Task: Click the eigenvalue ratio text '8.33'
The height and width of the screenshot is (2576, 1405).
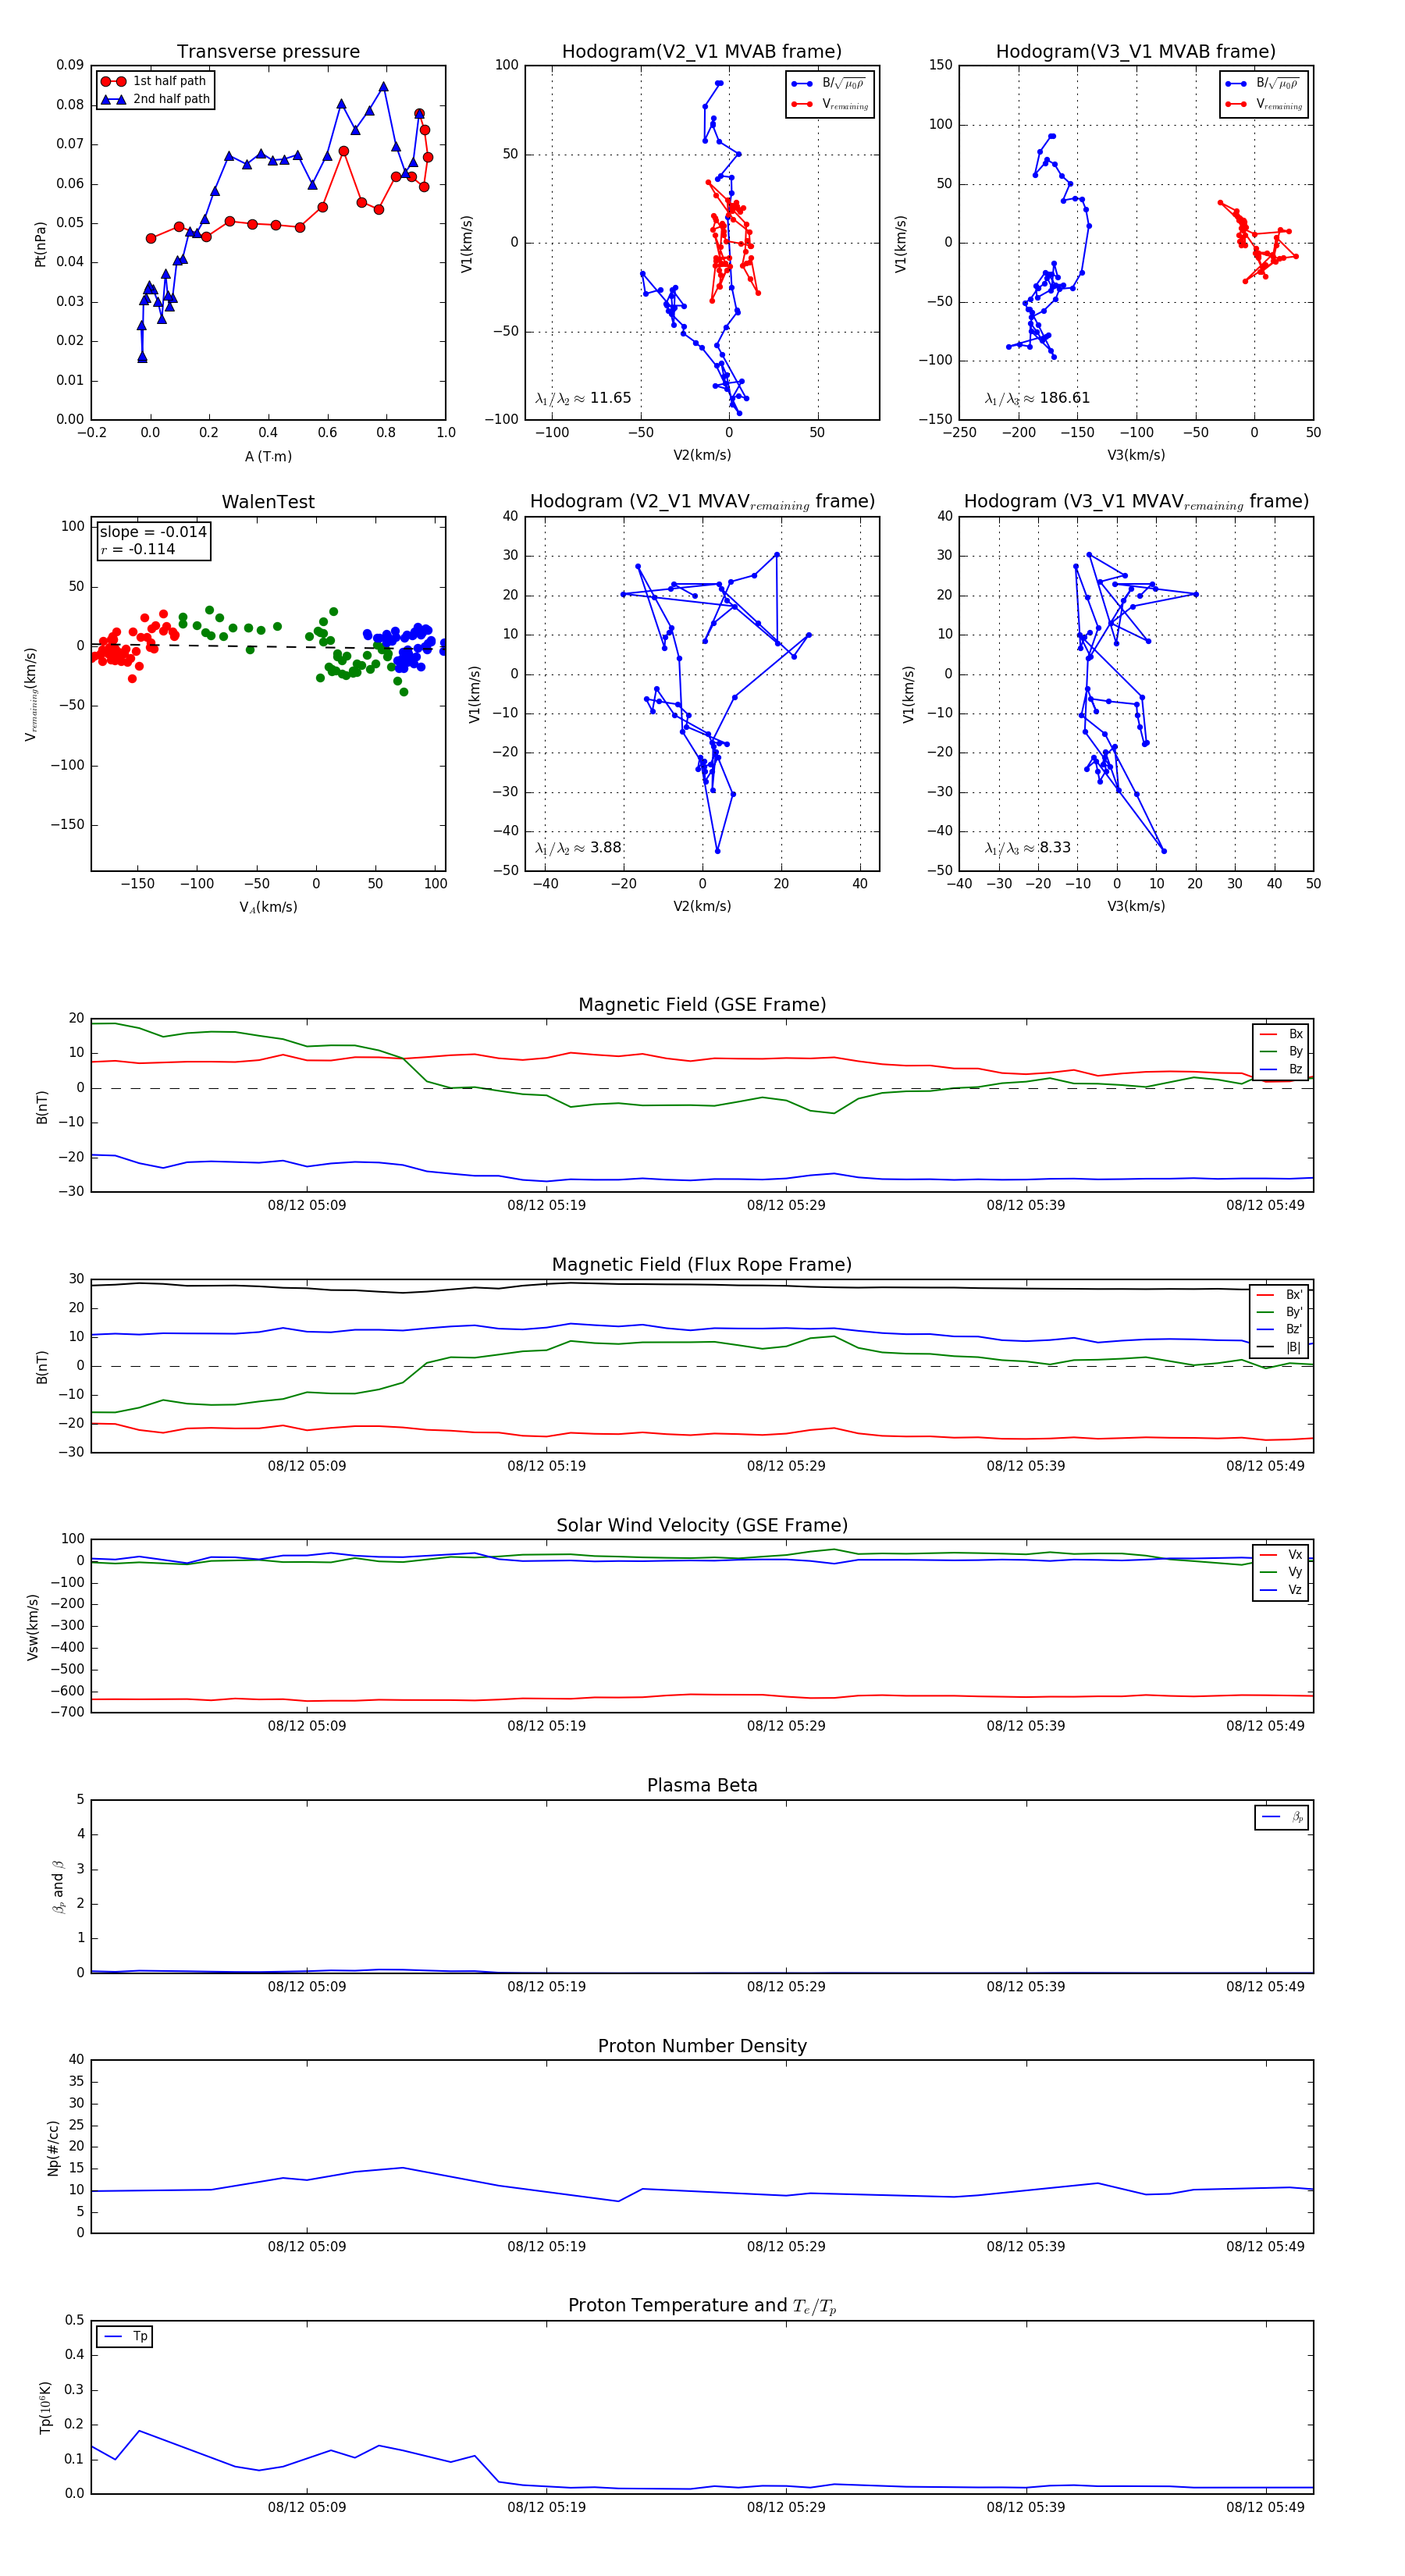Action: [x=1055, y=848]
